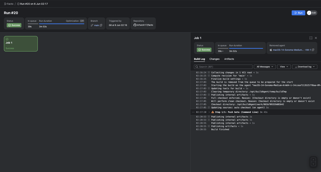This screenshot has height=172, width=321.
Task: Click the run duration progress bar in the header
Action: tap(62, 24)
